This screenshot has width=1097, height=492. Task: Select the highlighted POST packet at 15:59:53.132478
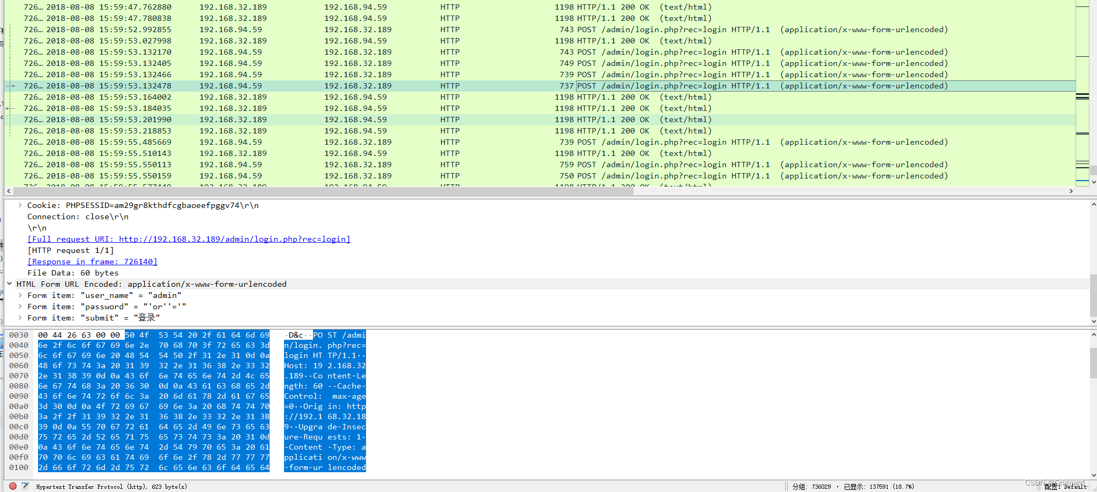click(x=540, y=86)
